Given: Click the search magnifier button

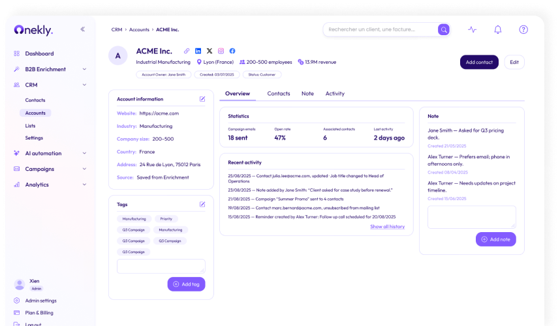Looking at the screenshot, I should [444, 29].
